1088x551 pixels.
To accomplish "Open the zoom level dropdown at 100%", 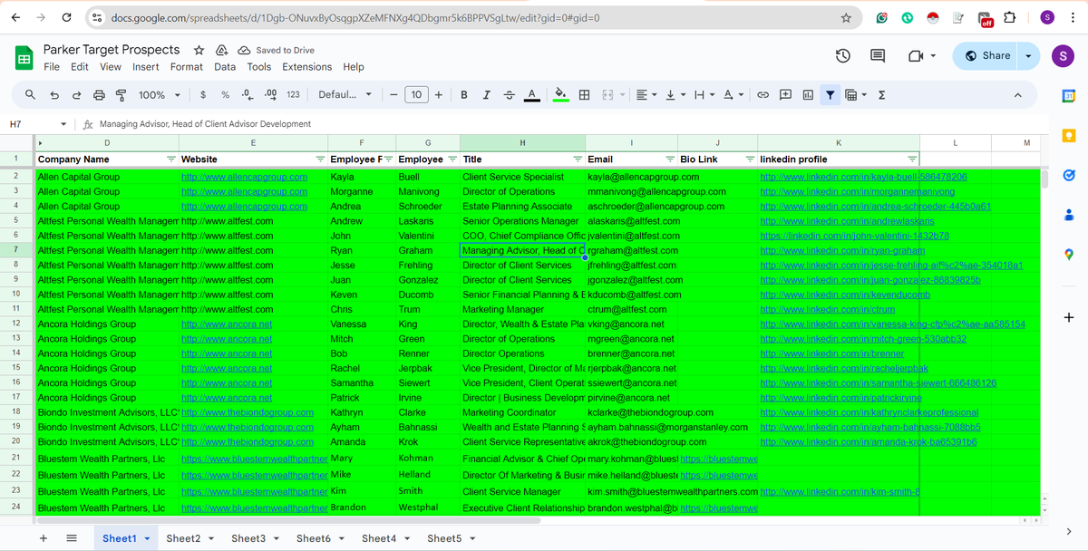I will click(x=159, y=94).
